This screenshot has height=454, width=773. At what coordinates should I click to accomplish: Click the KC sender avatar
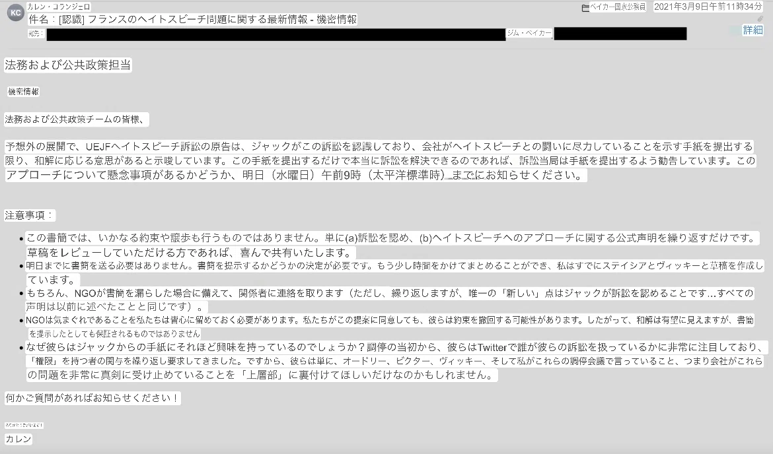(15, 13)
